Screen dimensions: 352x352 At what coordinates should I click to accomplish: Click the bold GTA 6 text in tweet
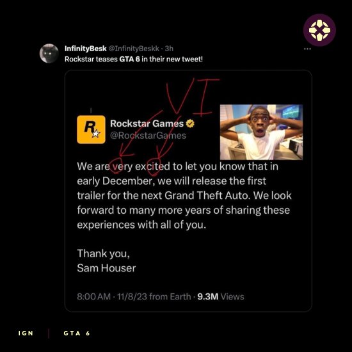pos(129,60)
